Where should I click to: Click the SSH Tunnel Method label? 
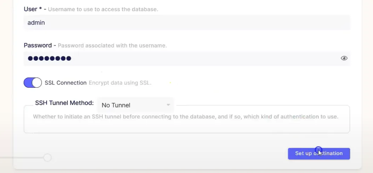[64, 103]
